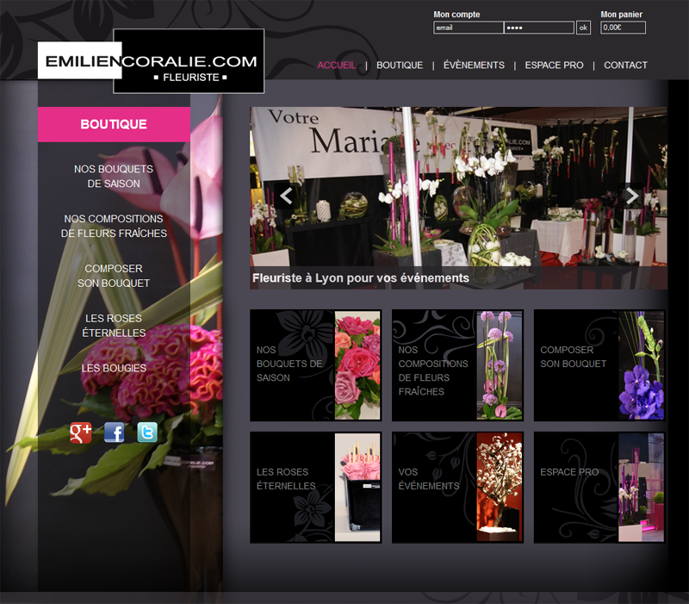Go to previous slide with left arrow
689x604 pixels.
287,196
